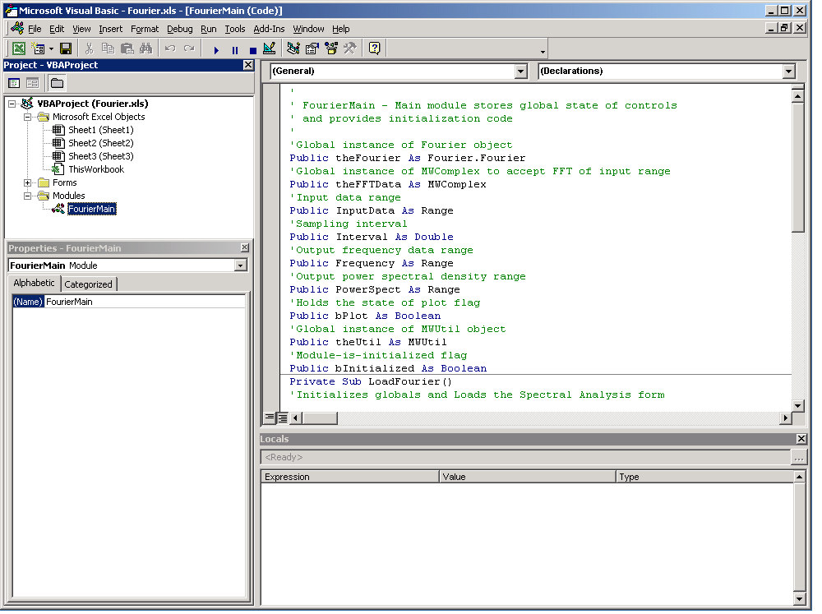Select Sheet1 (Sheet1) in project tree
Viewport: 822px width, 614px height.
(100, 130)
